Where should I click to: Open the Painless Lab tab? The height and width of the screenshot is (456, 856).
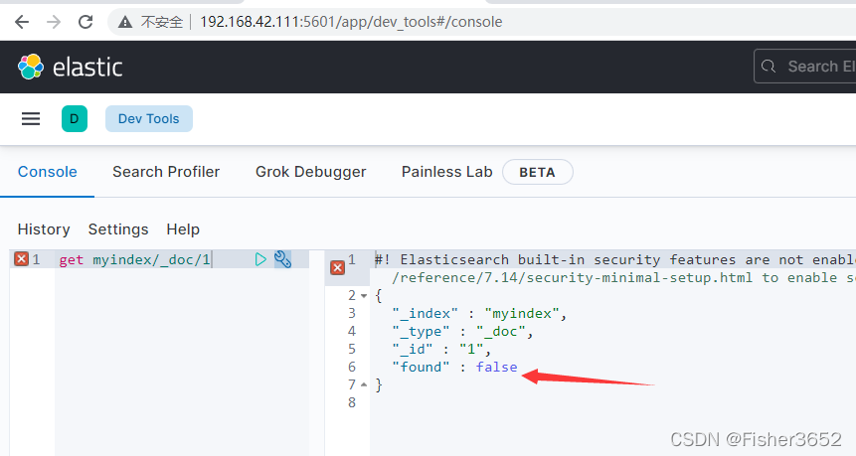(x=447, y=172)
